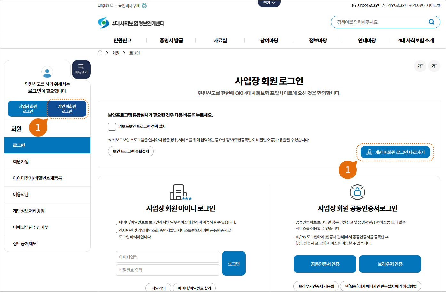Click the English link at top
This screenshot has height=292, width=446.
(x=103, y=5)
